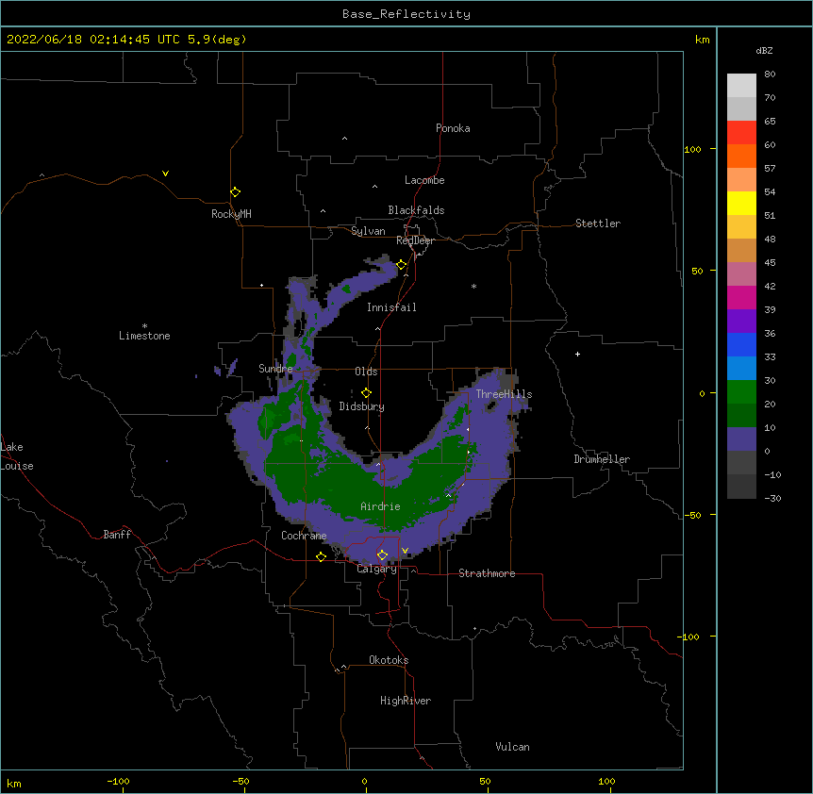Click the pink 45-42 dBZ legend swatch
The height and width of the screenshot is (794, 813).
[741, 274]
